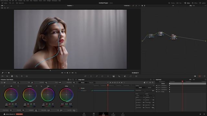Select the third Magic Mask node
The height and width of the screenshot is (116, 207).
[x=174, y=37]
